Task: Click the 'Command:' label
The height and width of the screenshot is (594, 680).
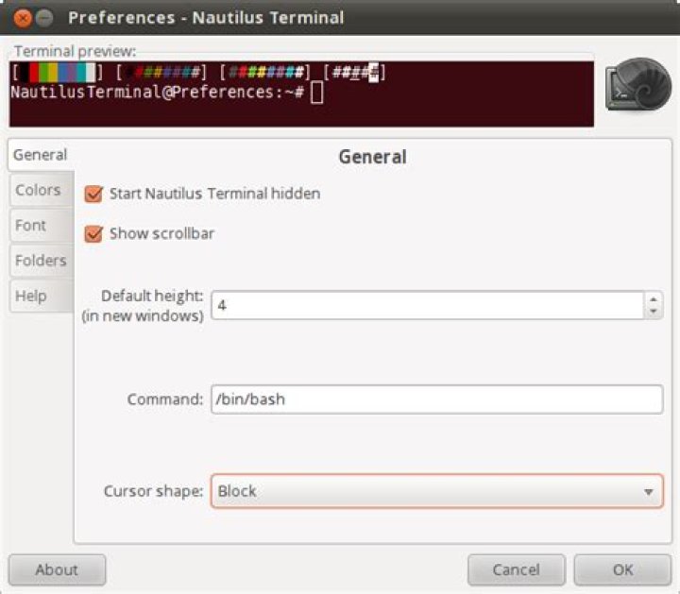Action: pyautogui.click(x=165, y=399)
